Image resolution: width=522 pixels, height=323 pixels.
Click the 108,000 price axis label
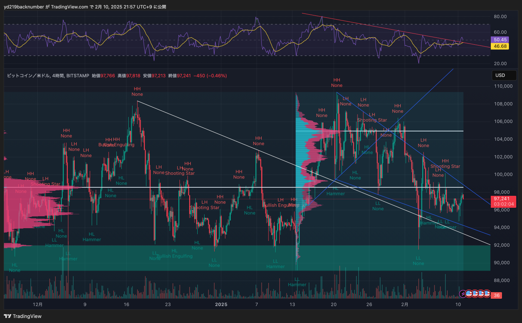point(503,104)
